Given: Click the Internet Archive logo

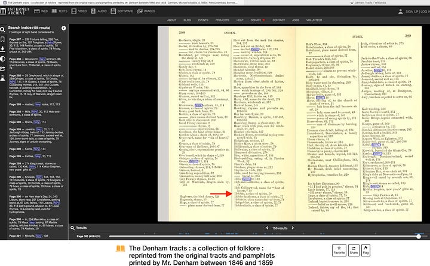Looking at the screenshot, I should (x=15, y=11).
